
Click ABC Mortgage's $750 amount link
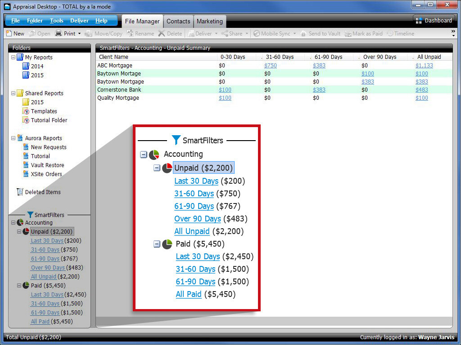pyautogui.click(x=271, y=66)
